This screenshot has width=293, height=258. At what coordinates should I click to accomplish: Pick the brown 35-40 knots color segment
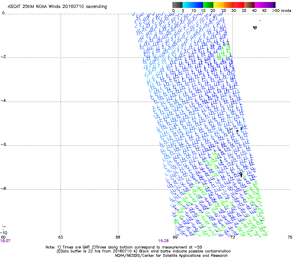coord(249,5)
